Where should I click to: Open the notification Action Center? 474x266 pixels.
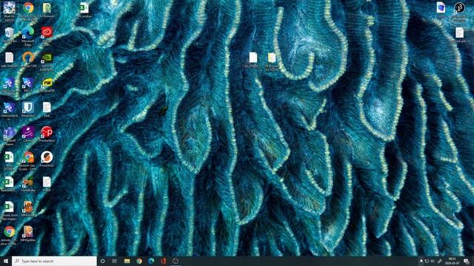[467, 261]
